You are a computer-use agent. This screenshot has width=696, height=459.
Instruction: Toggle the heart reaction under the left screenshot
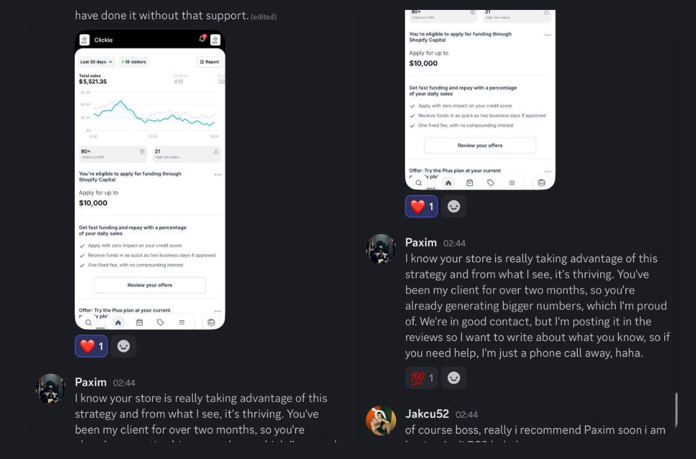click(x=91, y=346)
